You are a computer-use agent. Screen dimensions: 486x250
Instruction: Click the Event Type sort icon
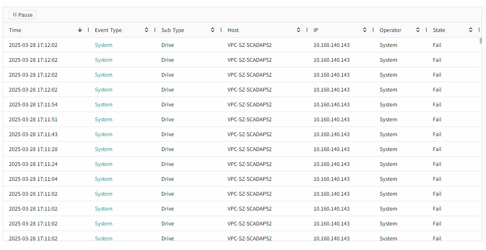point(147,30)
